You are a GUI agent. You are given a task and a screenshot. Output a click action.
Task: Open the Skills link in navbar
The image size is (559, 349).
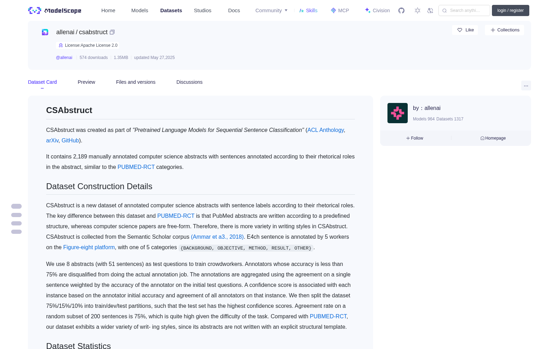click(308, 10)
